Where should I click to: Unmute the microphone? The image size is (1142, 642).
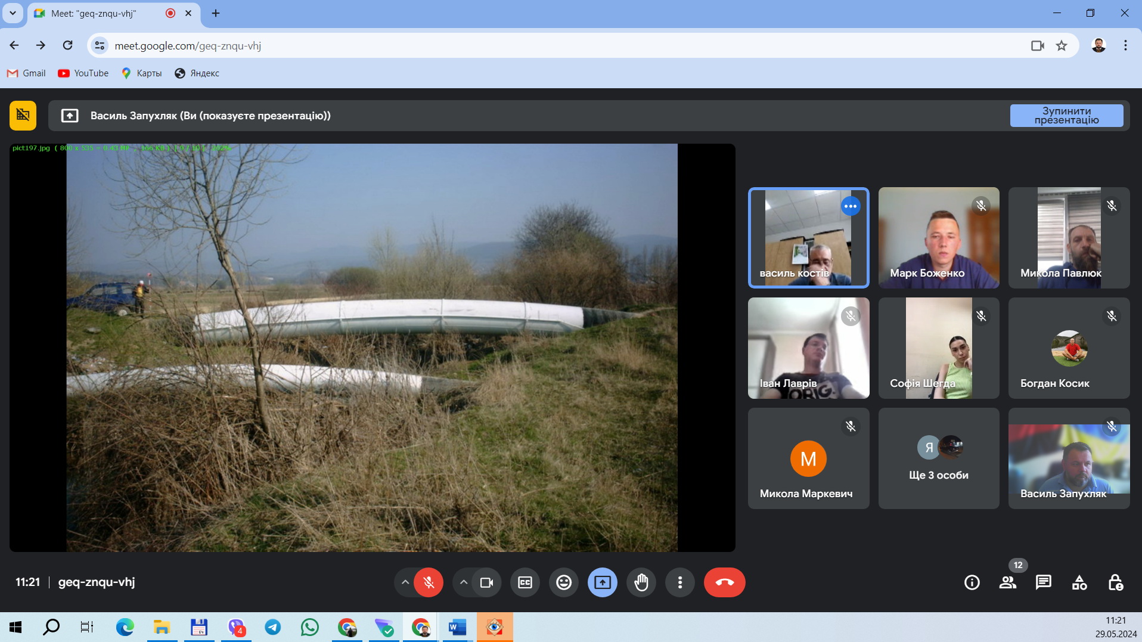coord(429,582)
